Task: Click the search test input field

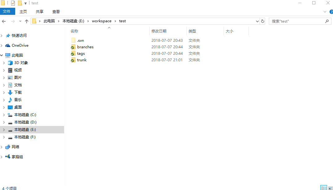Action: click(x=297, y=21)
